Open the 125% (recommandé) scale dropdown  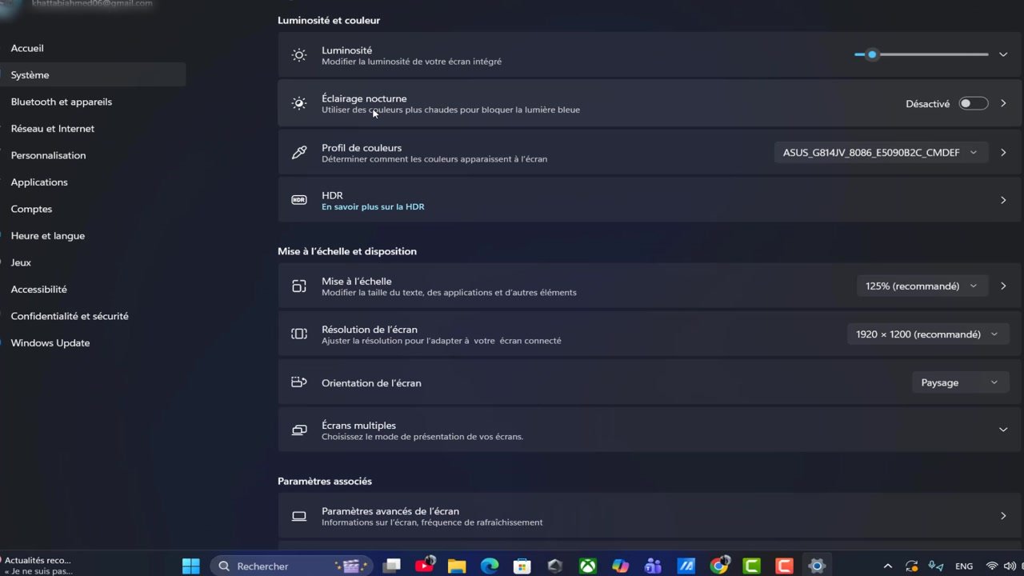click(x=922, y=286)
